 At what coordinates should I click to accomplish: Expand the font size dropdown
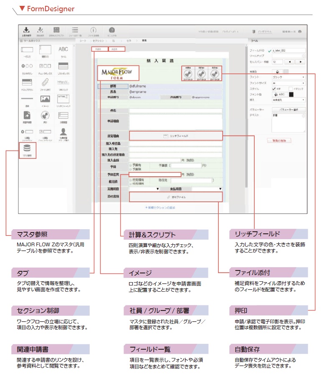(x=288, y=83)
